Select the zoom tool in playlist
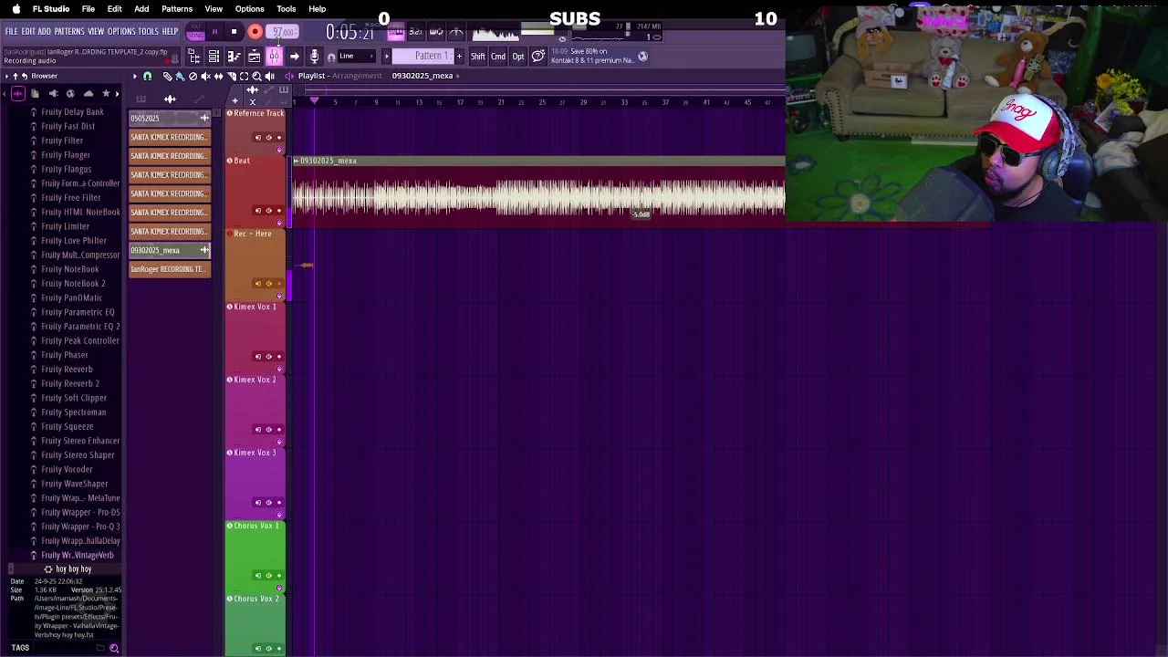The height and width of the screenshot is (657, 1168). pyautogui.click(x=256, y=76)
